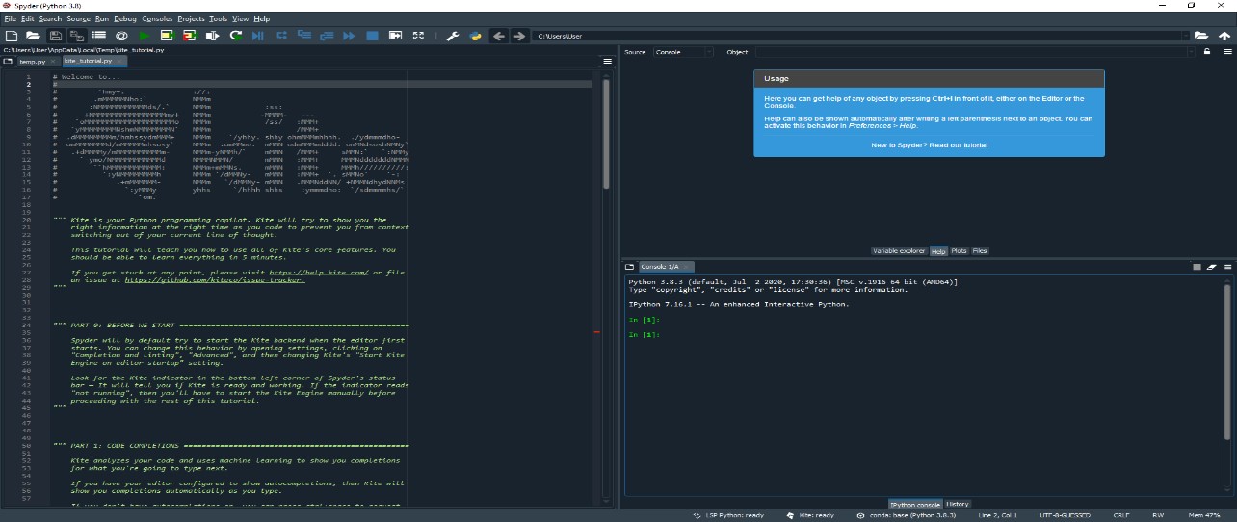Click the PYTHONPATH manager Python icon

pos(475,36)
